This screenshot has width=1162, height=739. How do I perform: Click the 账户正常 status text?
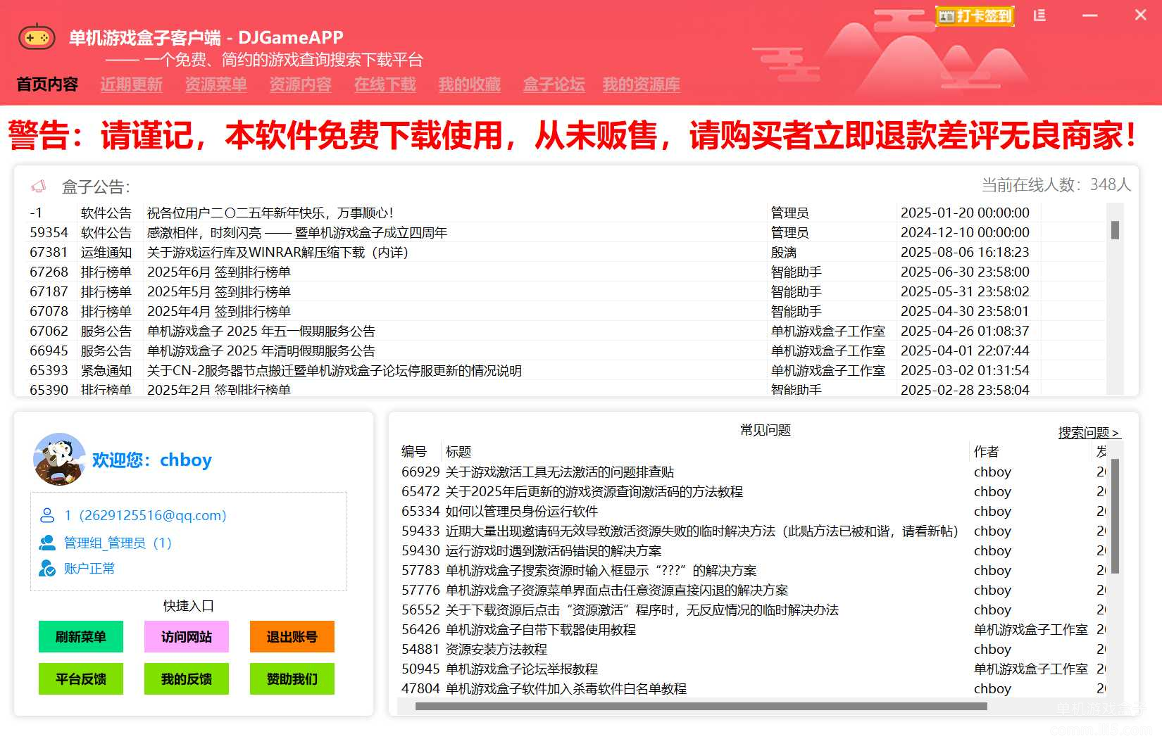click(x=89, y=568)
